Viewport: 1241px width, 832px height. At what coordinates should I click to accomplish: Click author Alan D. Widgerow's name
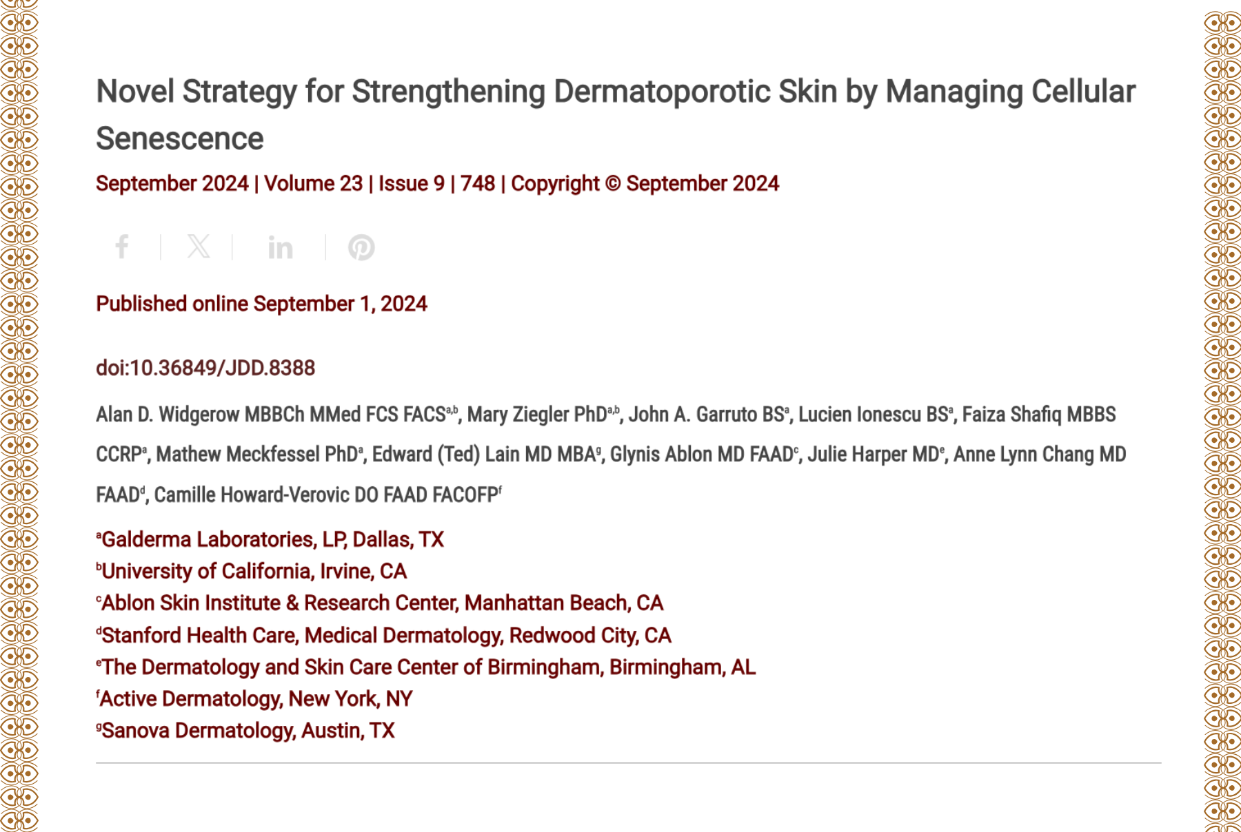(x=270, y=415)
